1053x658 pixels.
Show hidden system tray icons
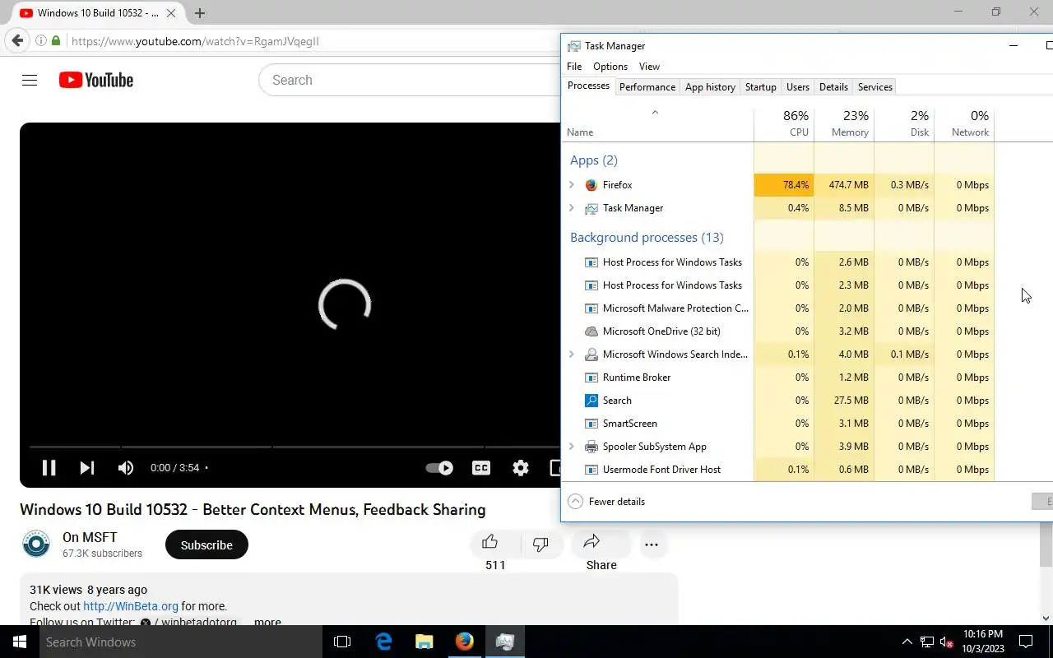(x=907, y=642)
